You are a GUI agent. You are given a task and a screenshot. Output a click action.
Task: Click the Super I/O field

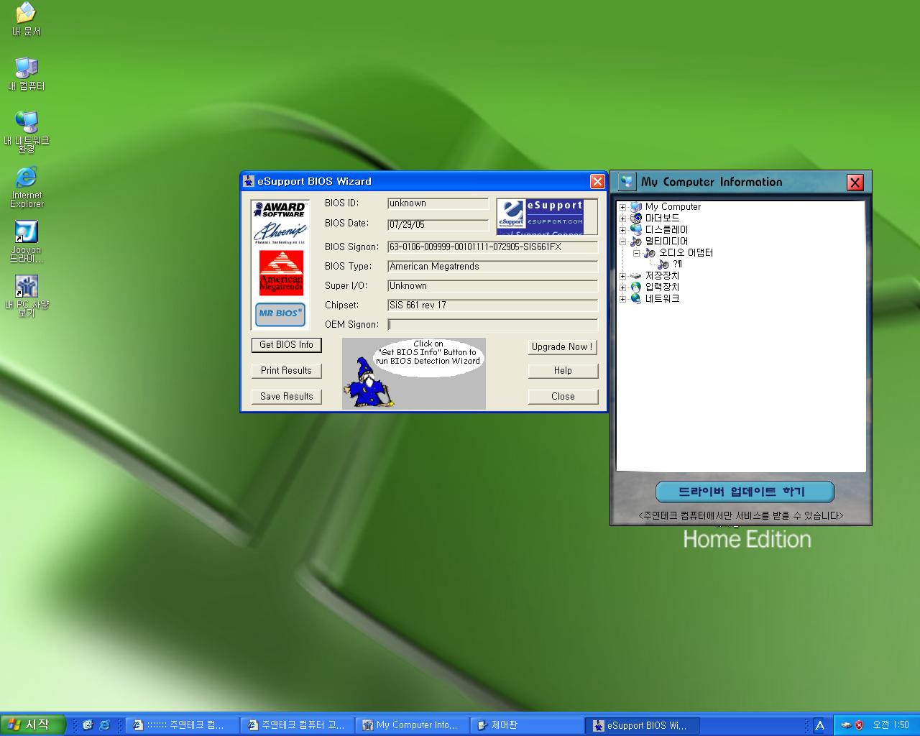pos(492,286)
